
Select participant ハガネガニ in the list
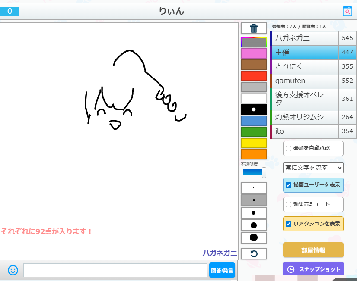pyautogui.click(x=305, y=38)
